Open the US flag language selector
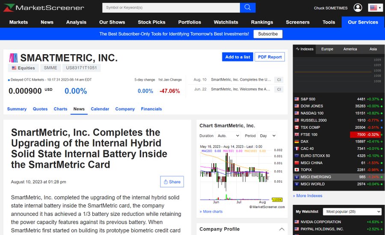Viewport: 385px width, 235px height. coord(376,8)
